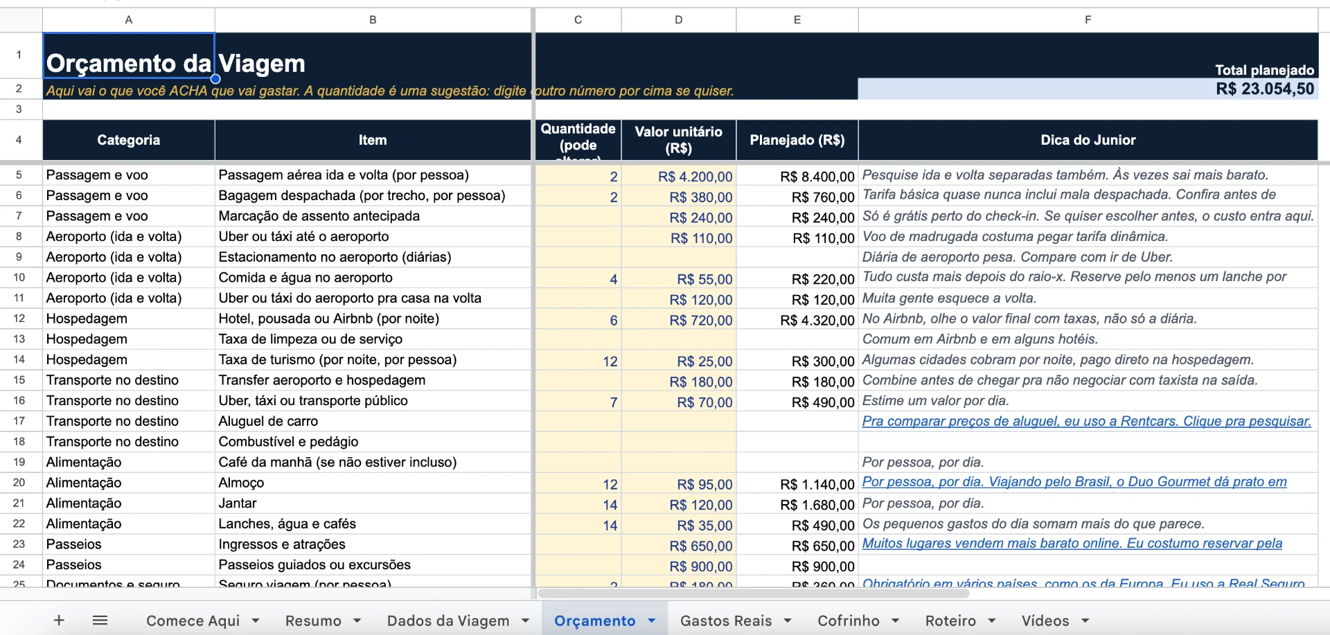Open the 'Muitos lugares vendem mais barato online' link
This screenshot has height=635, width=1330.
tap(1072, 544)
